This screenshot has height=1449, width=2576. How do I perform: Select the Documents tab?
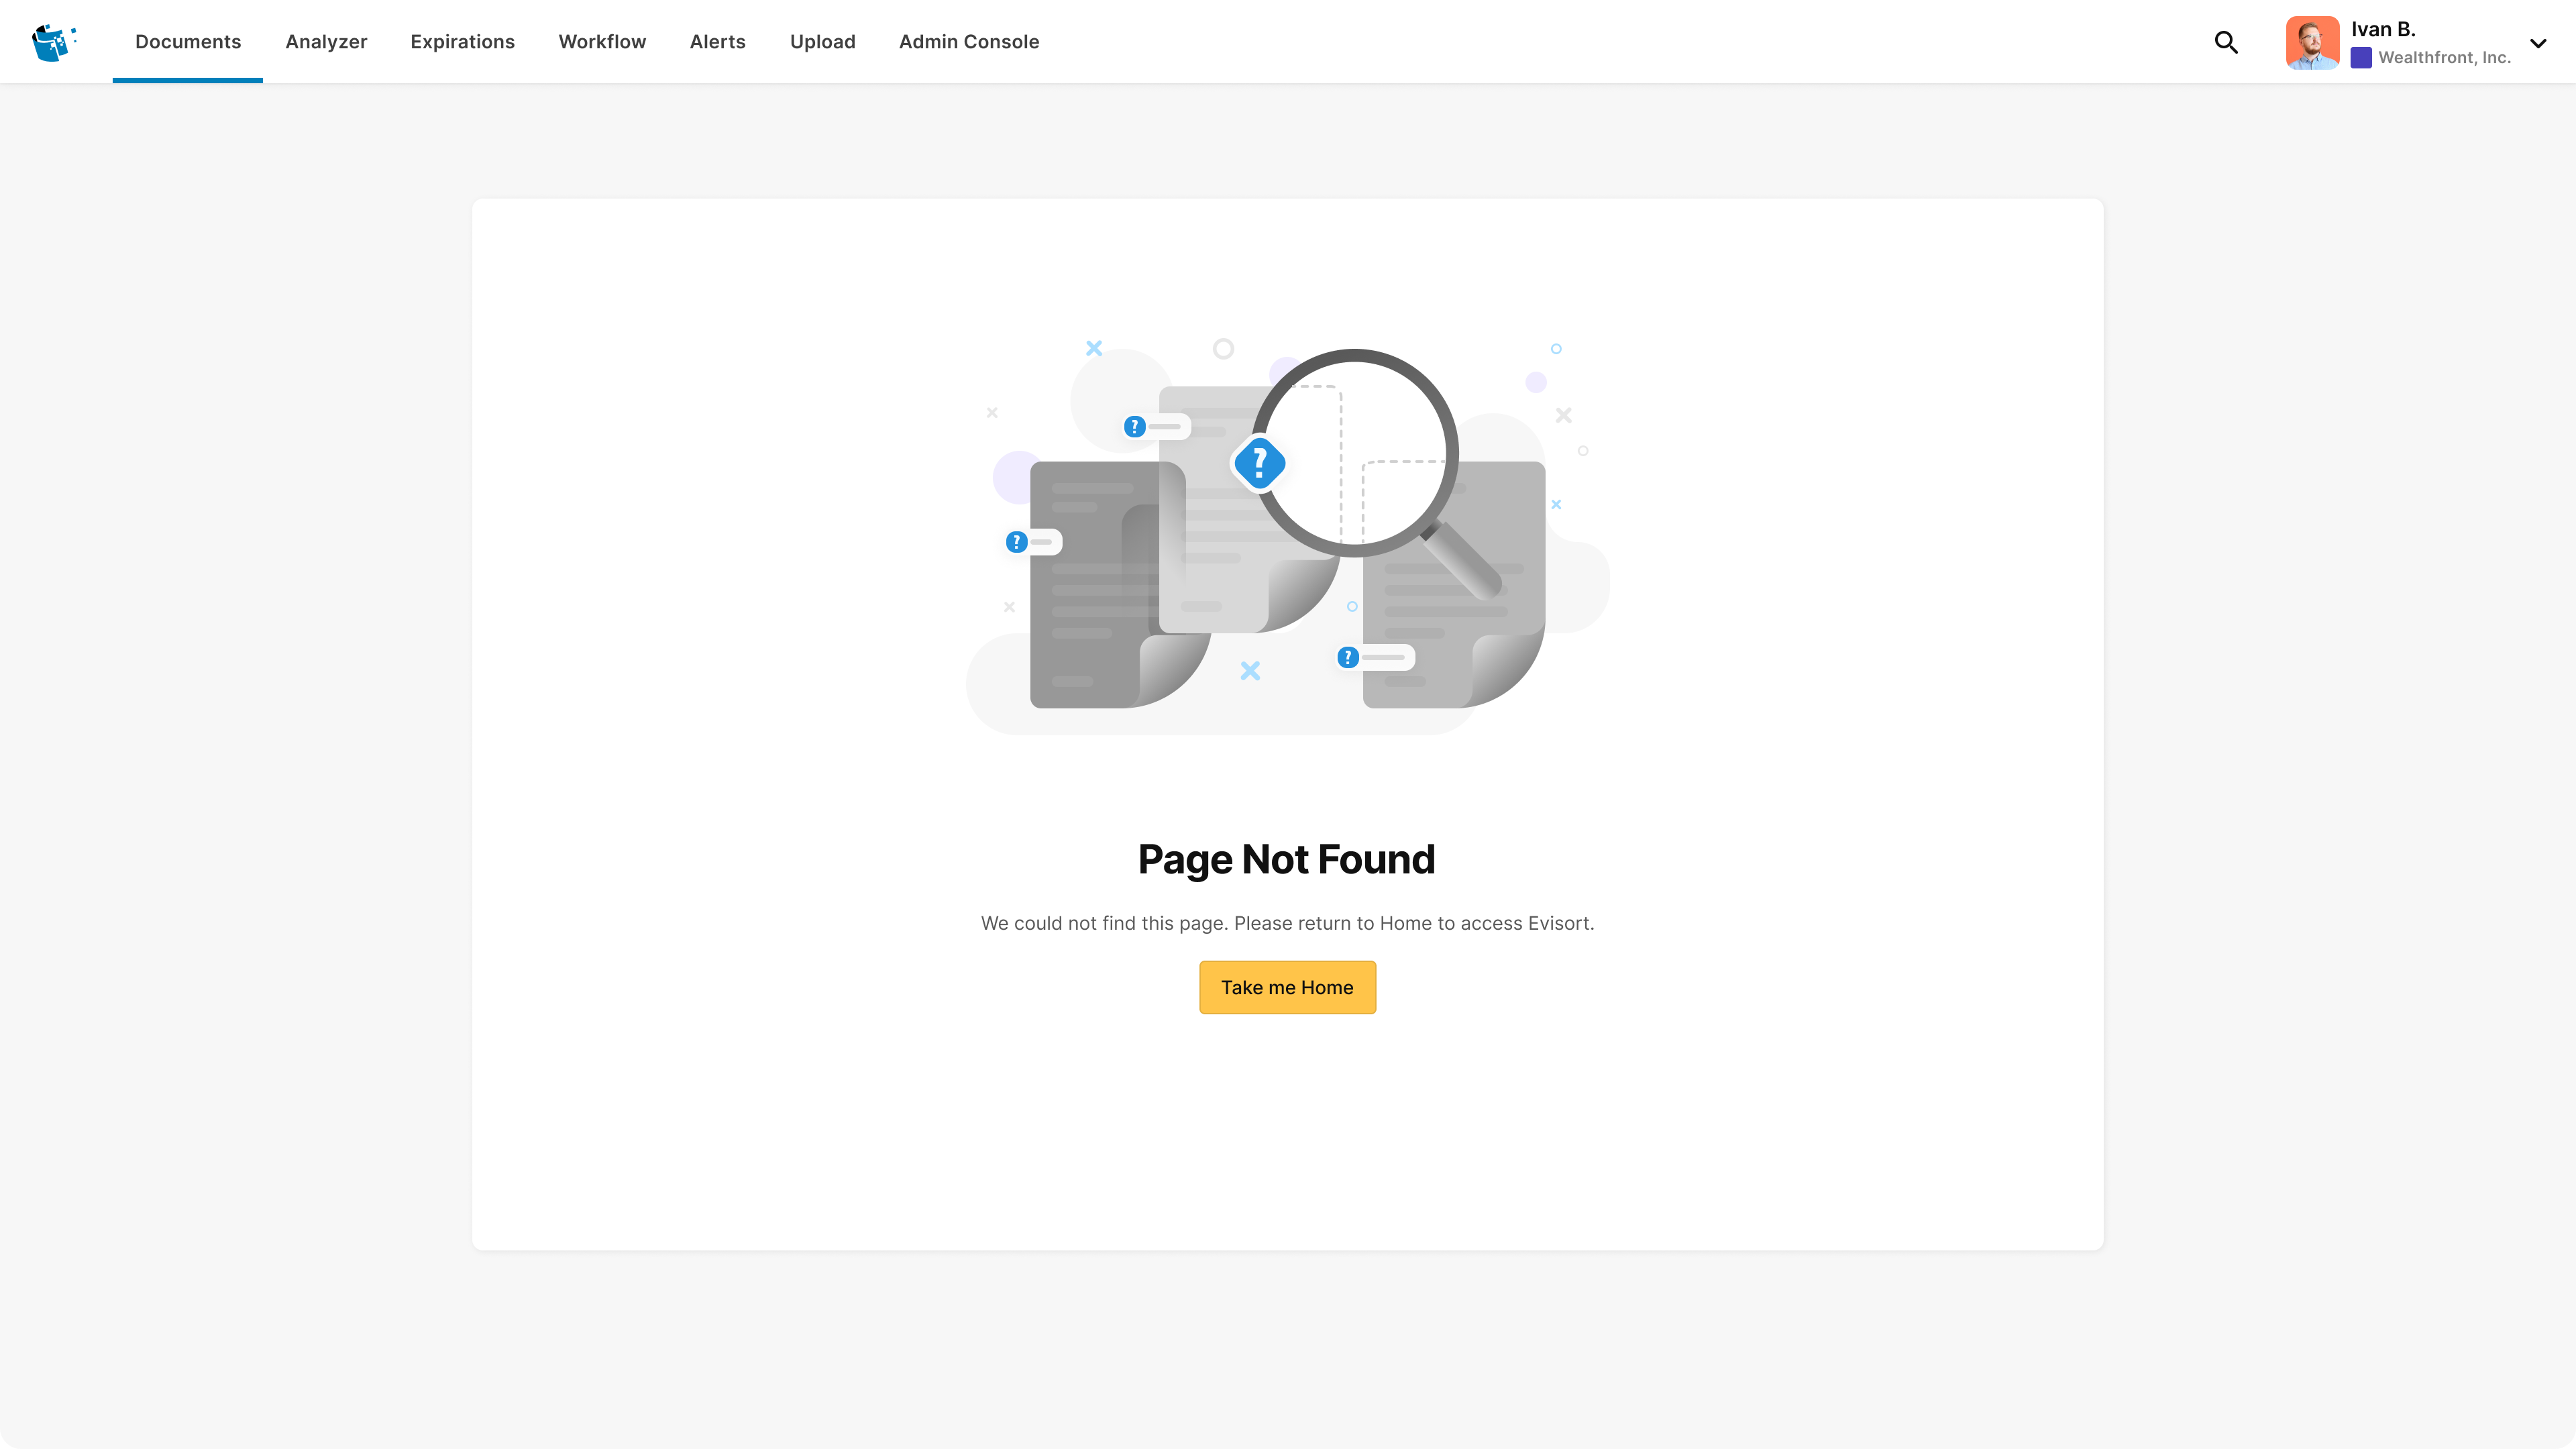tap(187, 41)
